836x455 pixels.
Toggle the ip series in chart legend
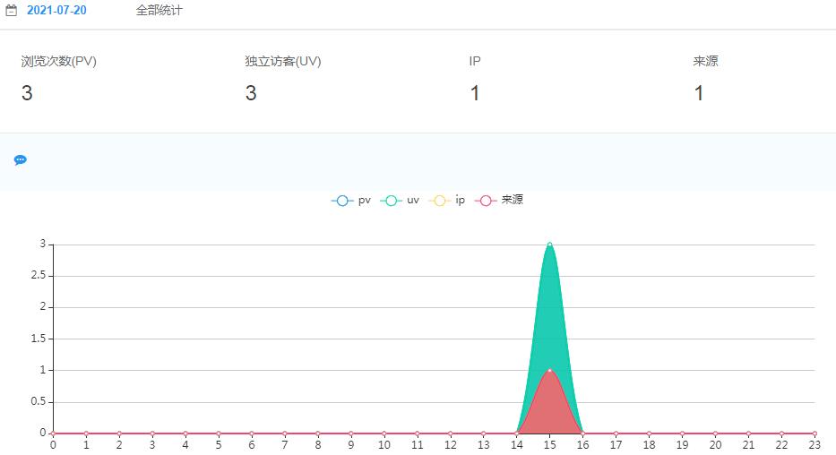447,201
